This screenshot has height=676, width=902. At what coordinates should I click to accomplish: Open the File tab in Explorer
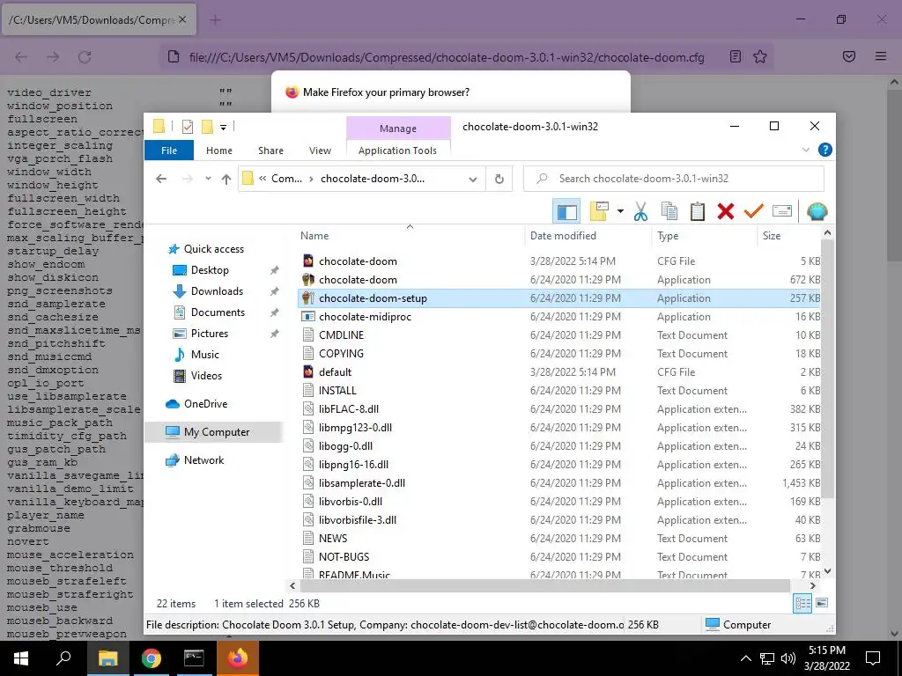169,151
